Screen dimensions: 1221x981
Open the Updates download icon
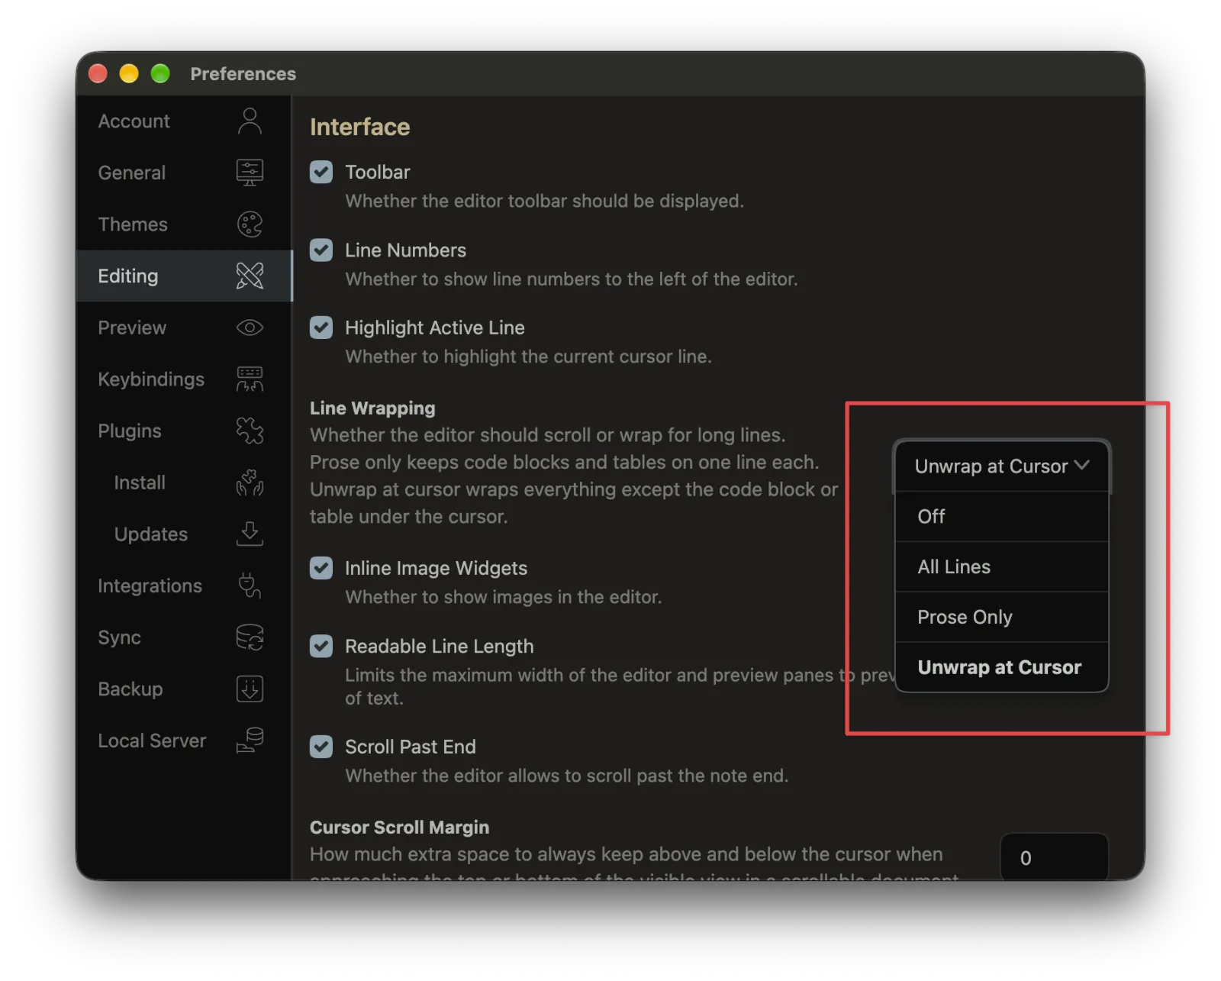[250, 534]
